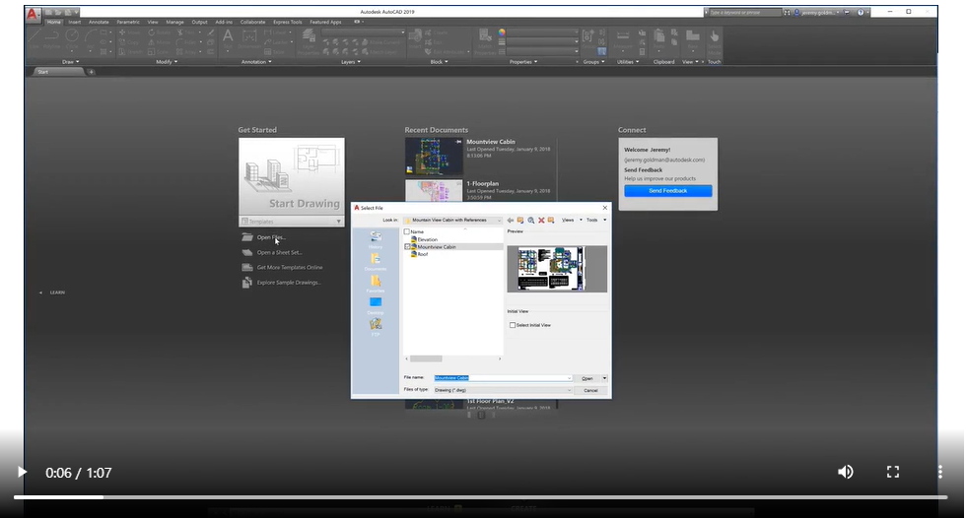This screenshot has width=966, height=518.
Task: Click the Text tool in Annotation panel
Action: (x=228, y=38)
